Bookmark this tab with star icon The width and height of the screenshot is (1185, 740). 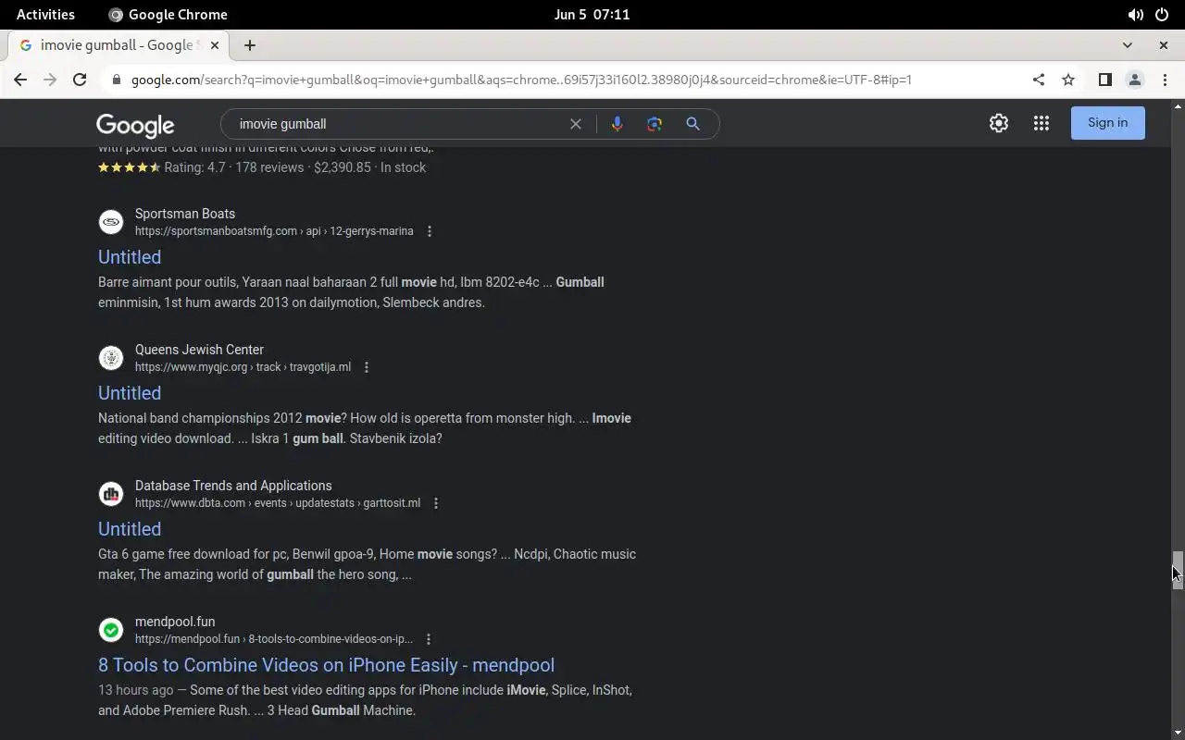click(x=1068, y=80)
